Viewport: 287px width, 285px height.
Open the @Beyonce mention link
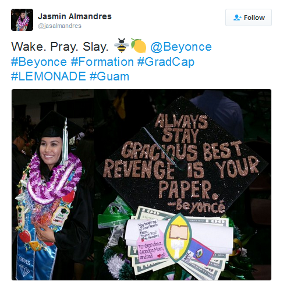[181, 47]
